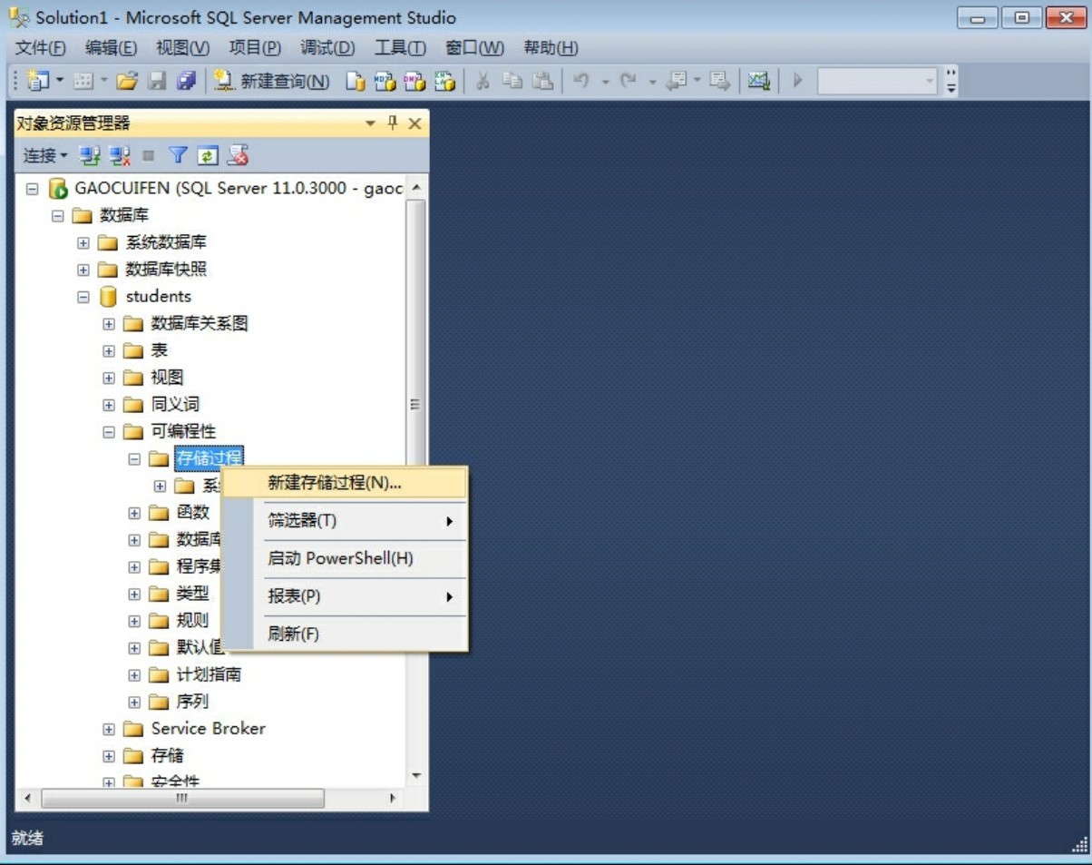The width and height of the screenshot is (1092, 865).
Task: Click the Start debugging play icon
Action: 798,81
